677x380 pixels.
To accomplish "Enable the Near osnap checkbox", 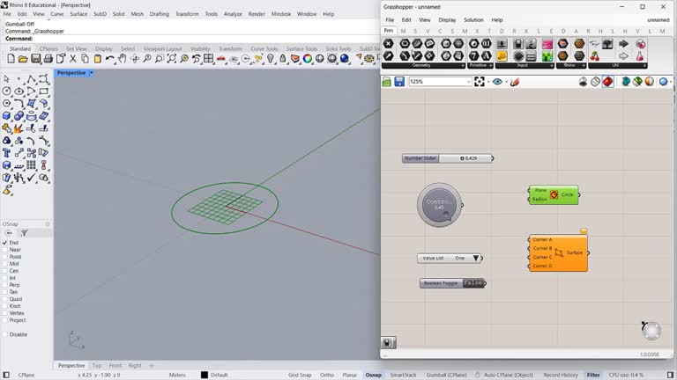I will coord(5,250).
